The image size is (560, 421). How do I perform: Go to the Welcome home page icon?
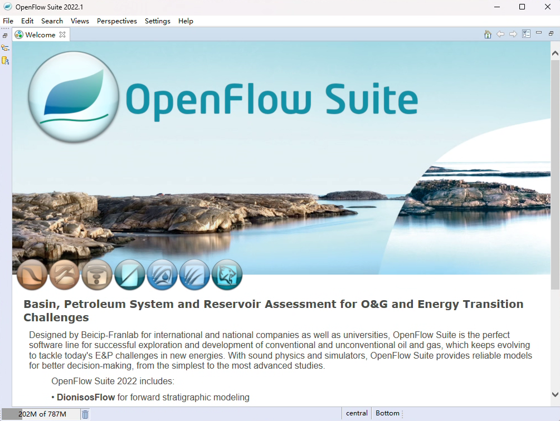pos(488,35)
